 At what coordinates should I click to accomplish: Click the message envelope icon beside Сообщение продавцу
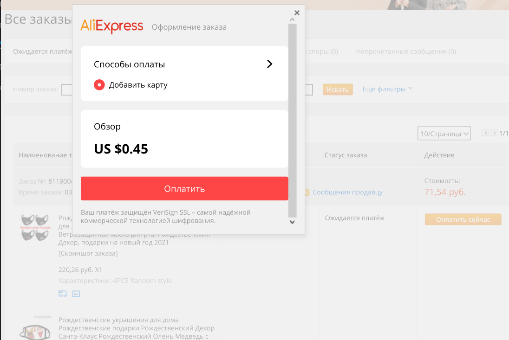(307, 192)
